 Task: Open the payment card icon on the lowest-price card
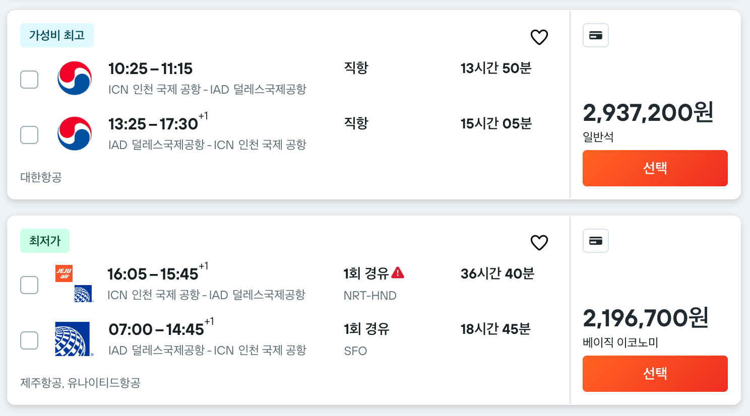coord(595,241)
